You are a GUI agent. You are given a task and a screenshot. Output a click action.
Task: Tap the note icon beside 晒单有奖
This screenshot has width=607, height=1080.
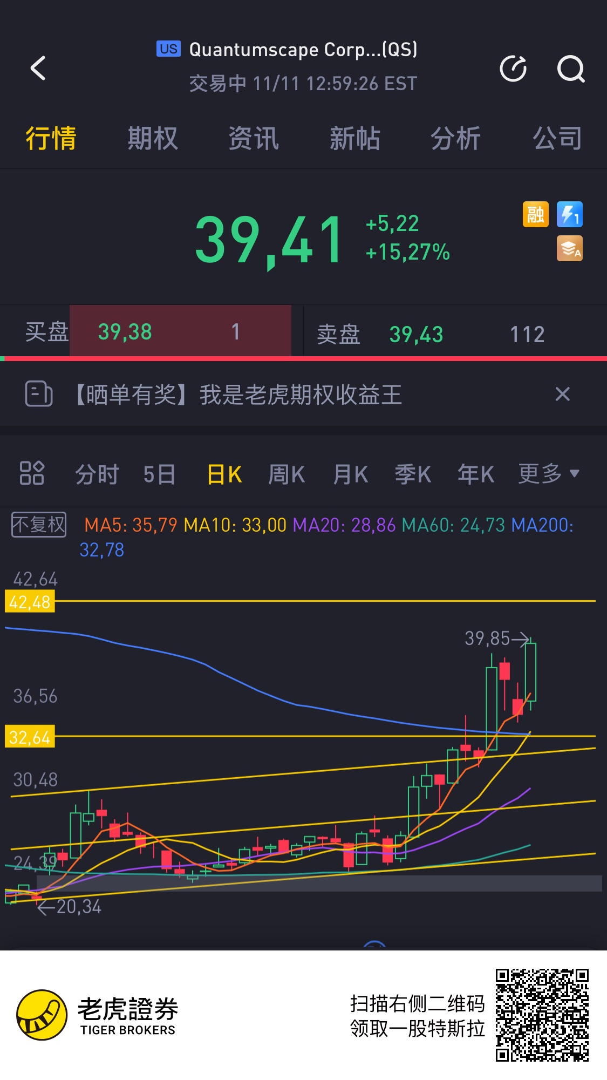(39, 393)
